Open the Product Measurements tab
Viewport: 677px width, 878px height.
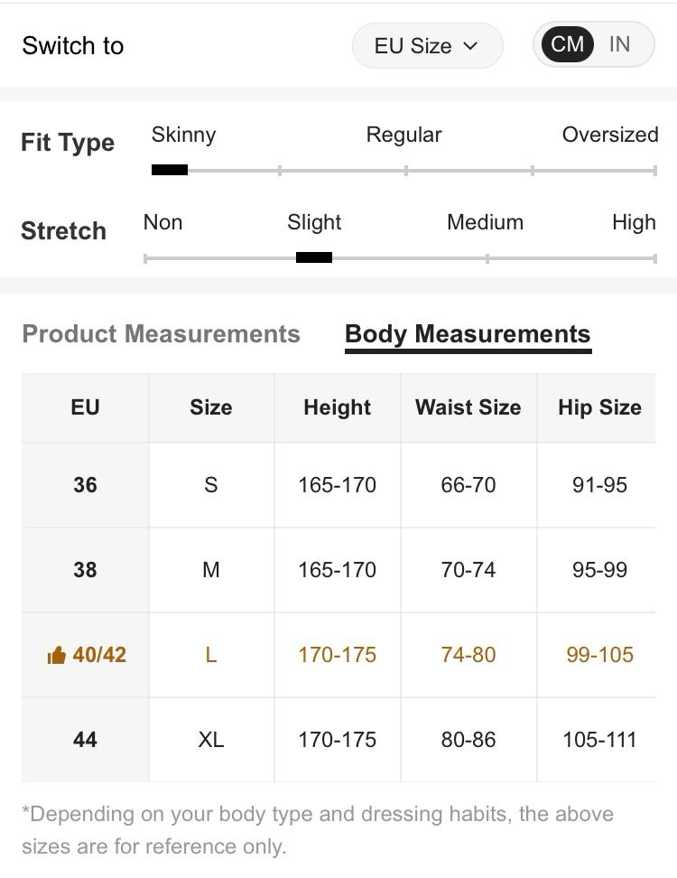click(x=161, y=334)
